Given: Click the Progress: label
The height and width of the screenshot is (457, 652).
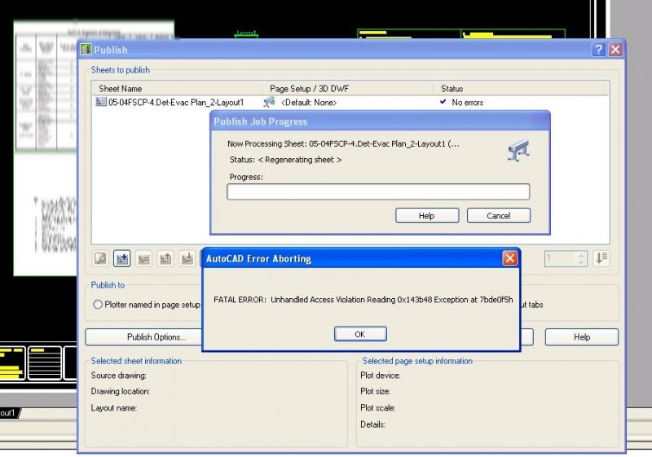Looking at the screenshot, I should (246, 177).
